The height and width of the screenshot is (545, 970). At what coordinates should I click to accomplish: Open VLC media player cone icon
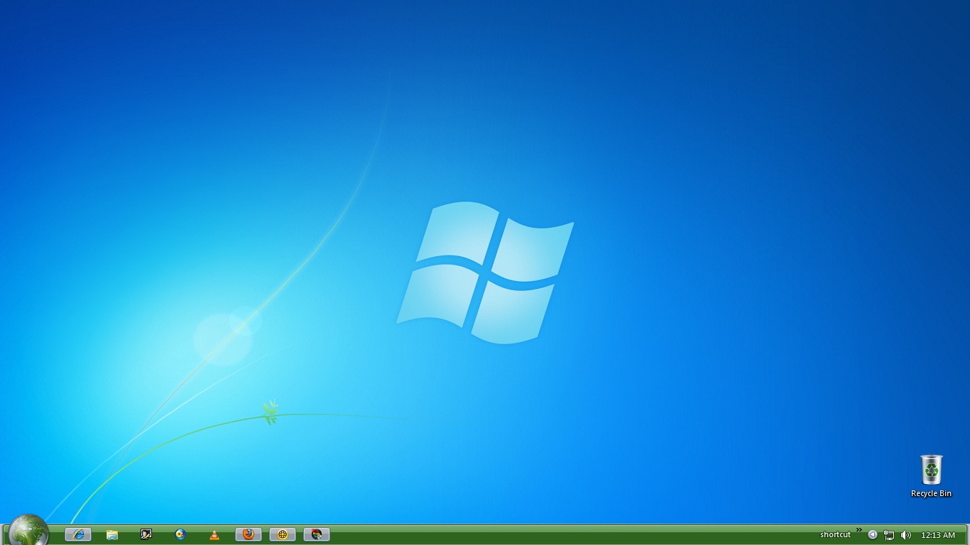(x=214, y=534)
